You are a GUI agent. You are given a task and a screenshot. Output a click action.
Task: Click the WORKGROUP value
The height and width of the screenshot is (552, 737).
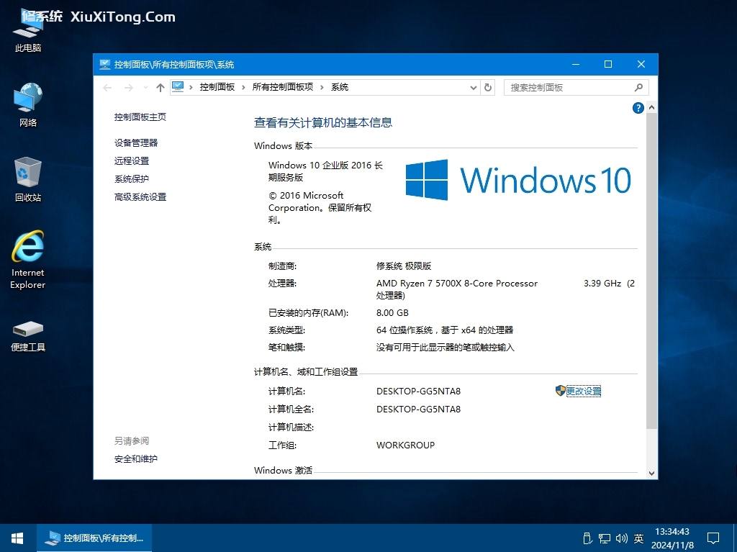click(405, 445)
